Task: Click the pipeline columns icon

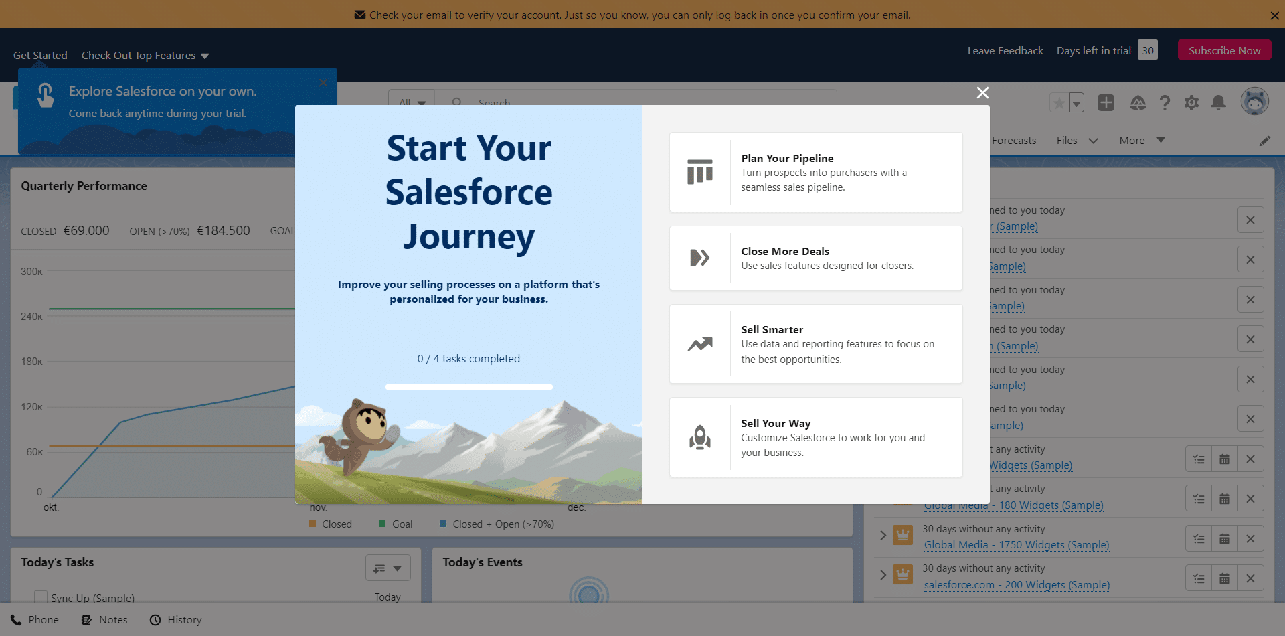Action: pos(700,171)
